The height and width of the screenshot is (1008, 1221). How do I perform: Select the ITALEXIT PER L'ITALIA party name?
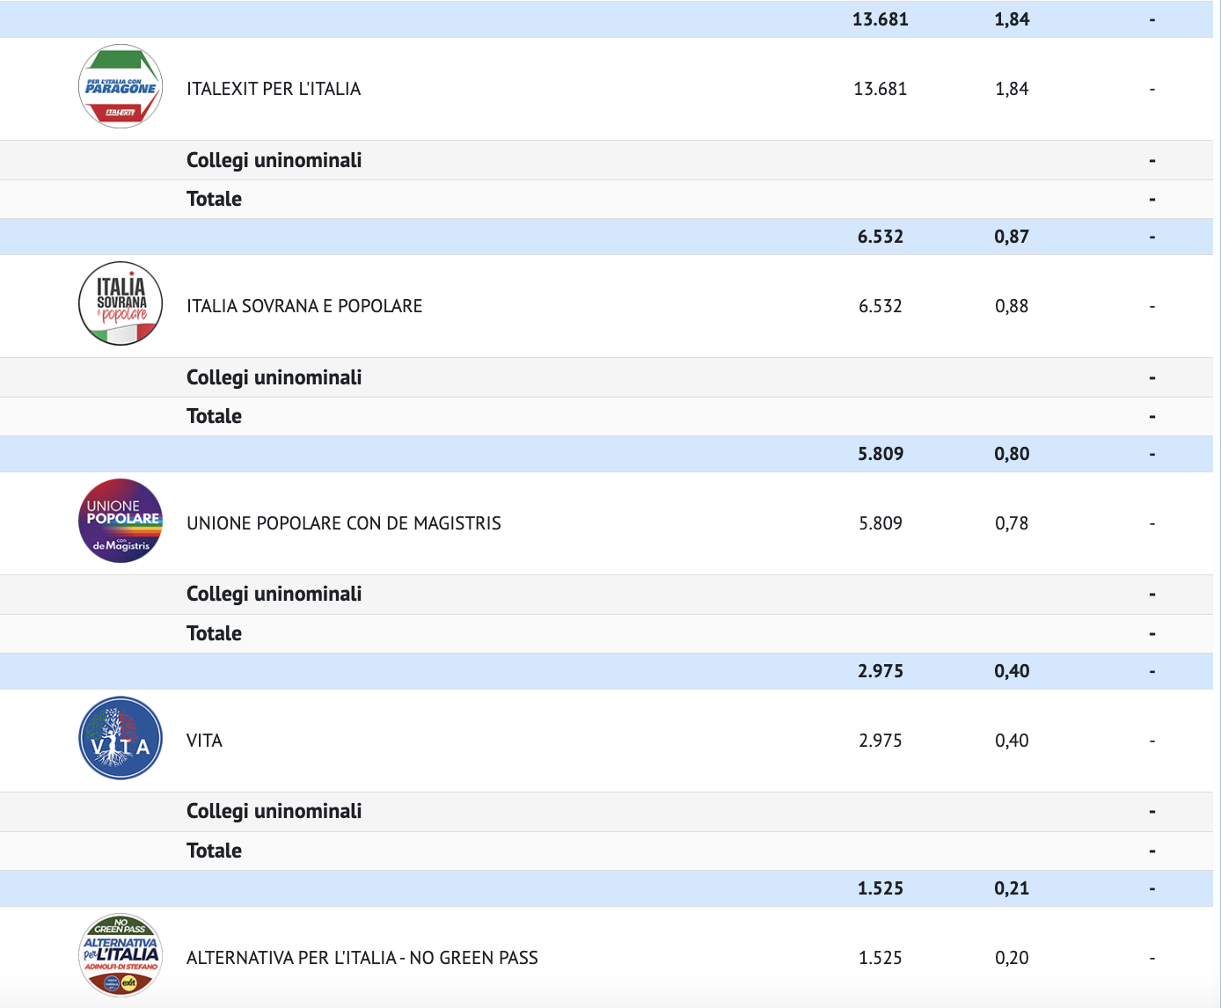point(274,89)
